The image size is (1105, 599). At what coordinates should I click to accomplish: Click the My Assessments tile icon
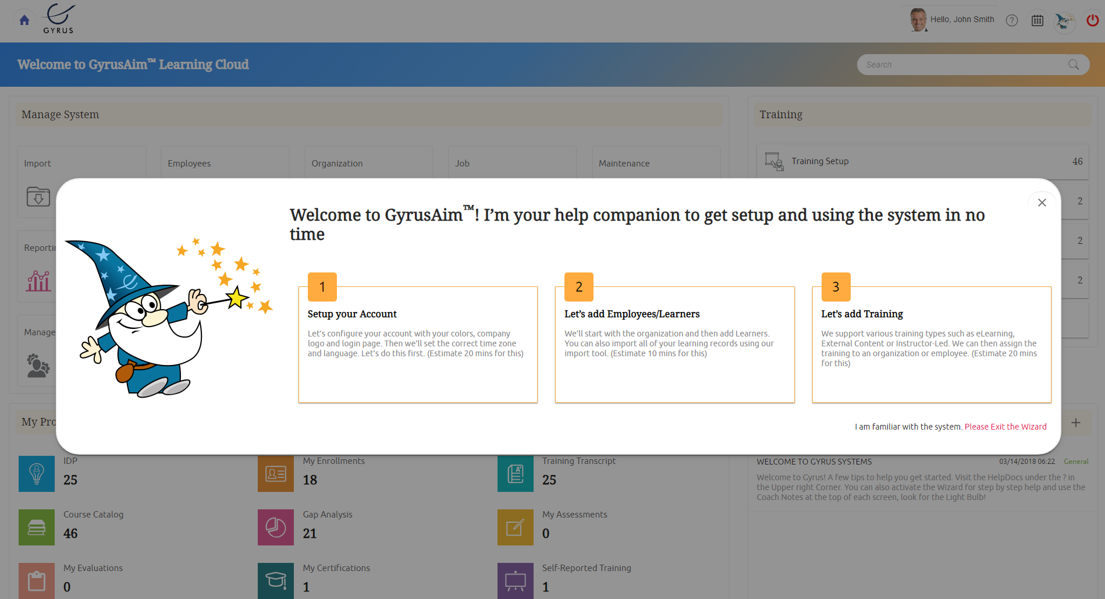516,527
